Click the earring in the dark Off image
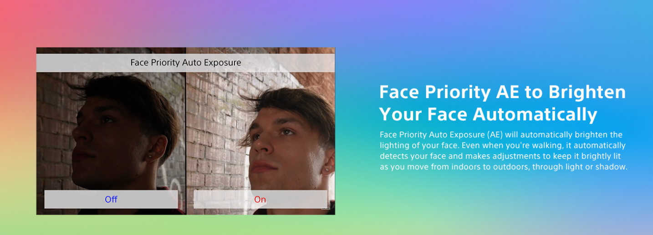Viewport: 653px width, 235px height. pyautogui.click(x=149, y=157)
